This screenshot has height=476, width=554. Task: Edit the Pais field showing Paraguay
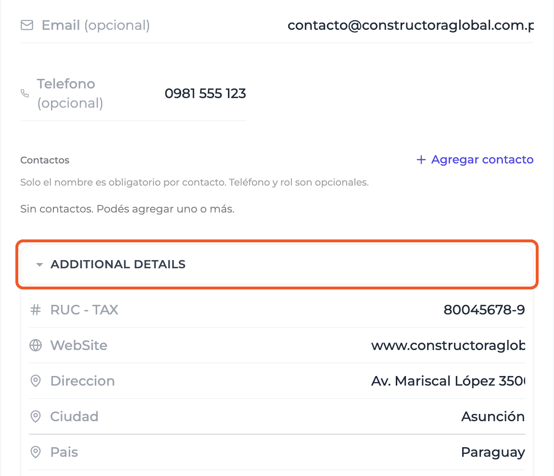(x=493, y=452)
